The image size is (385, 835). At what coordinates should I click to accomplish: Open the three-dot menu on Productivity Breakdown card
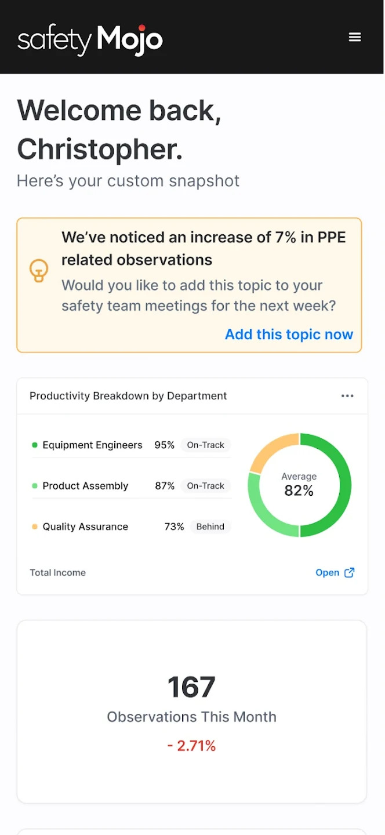point(347,395)
